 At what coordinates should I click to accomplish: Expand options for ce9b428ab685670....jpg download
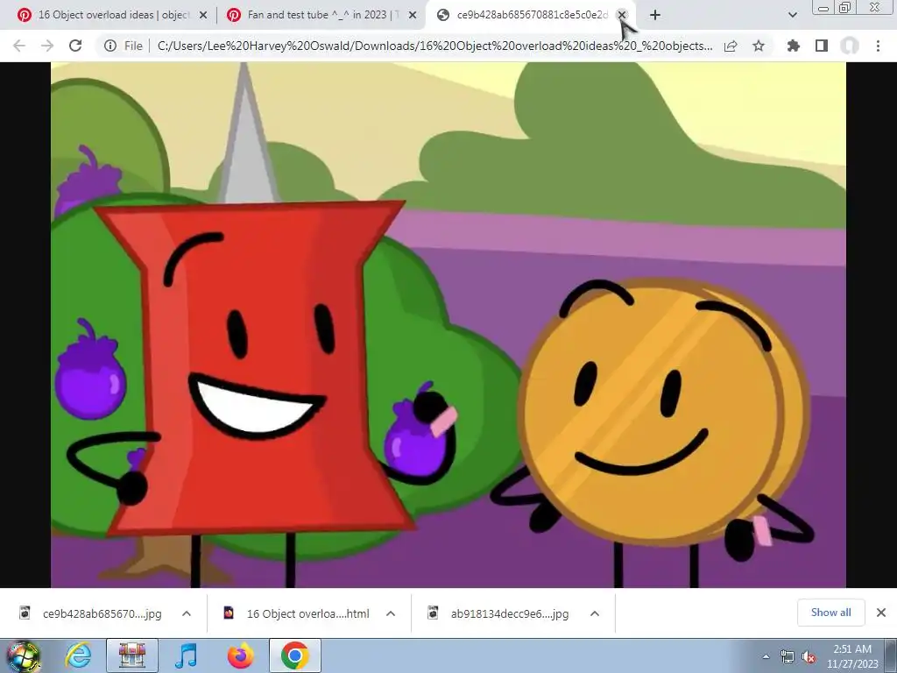(187, 613)
